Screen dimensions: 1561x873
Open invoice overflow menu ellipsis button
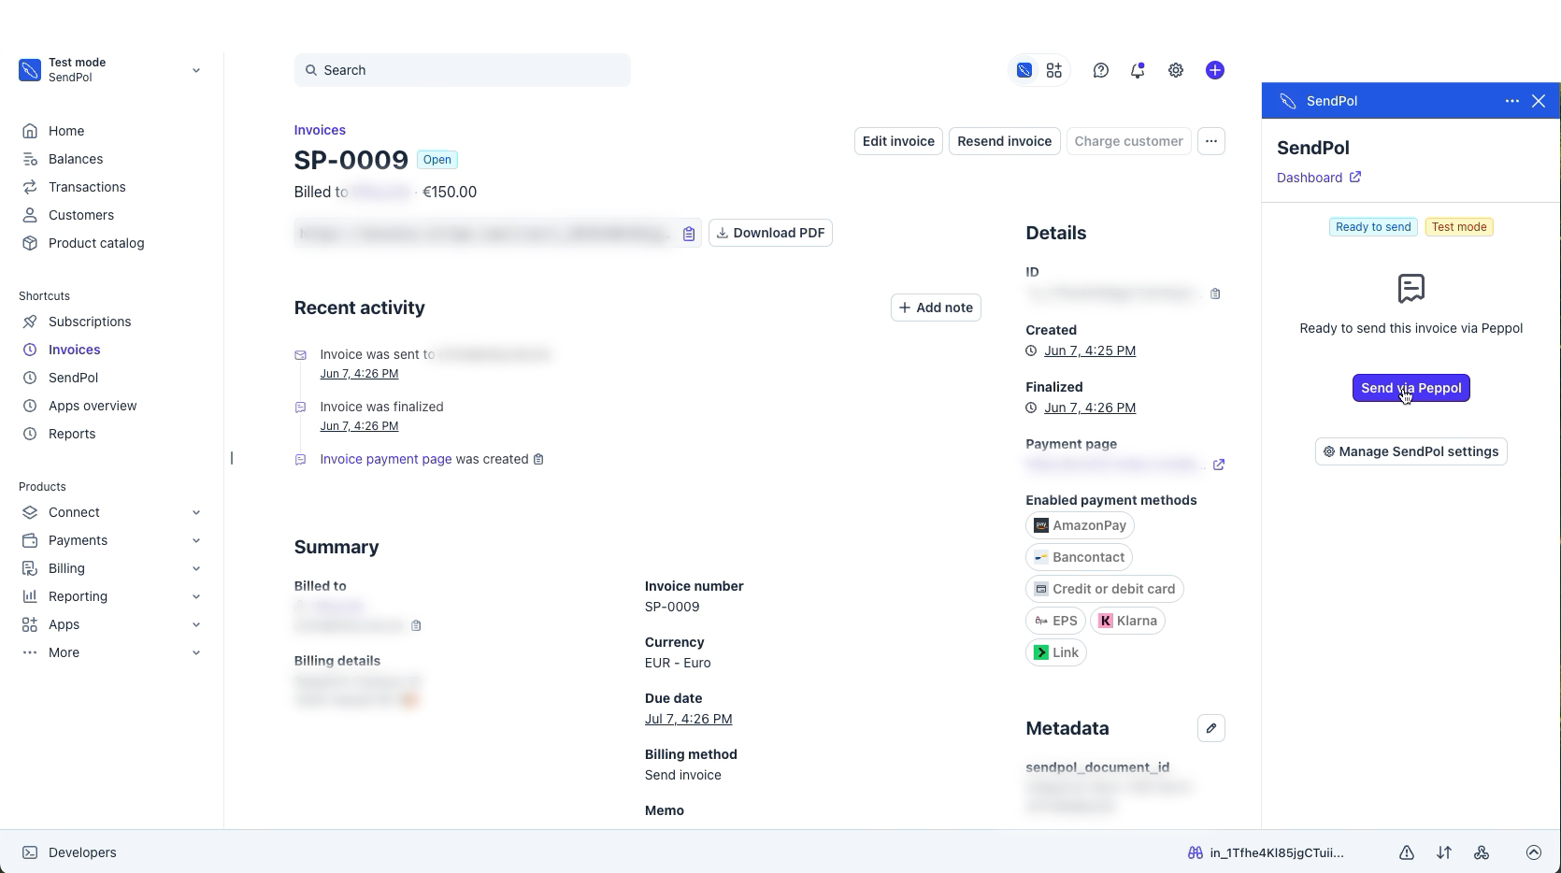coord(1211,141)
